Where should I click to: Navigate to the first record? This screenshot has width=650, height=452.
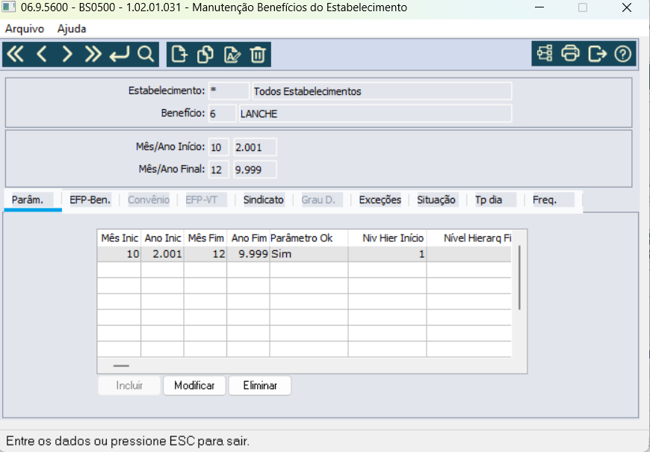coord(15,53)
